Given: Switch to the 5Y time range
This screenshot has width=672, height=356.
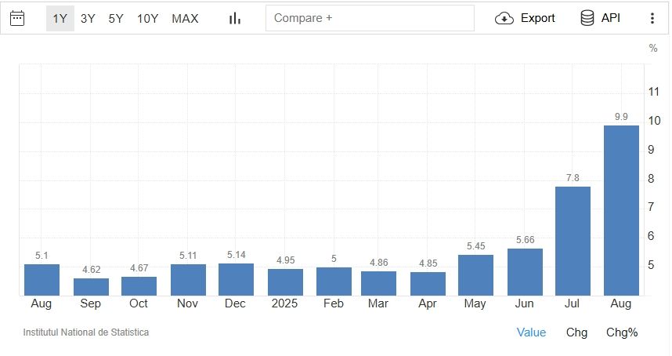Looking at the screenshot, I should pyautogui.click(x=116, y=18).
